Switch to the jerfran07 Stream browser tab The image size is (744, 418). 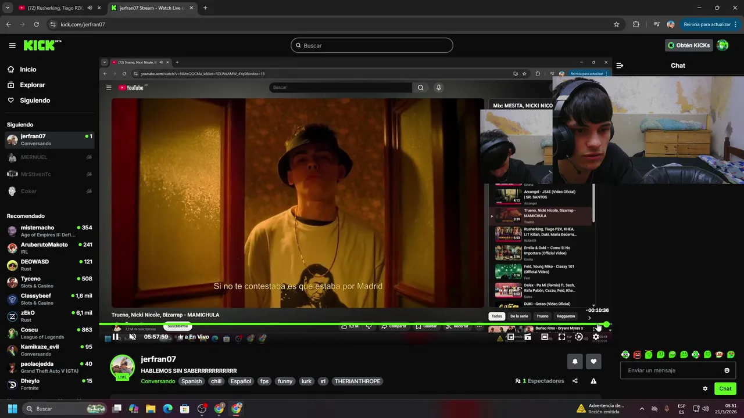152,8
